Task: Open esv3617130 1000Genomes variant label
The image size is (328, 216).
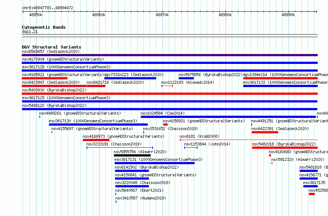Action: pyautogui.click(x=93, y=121)
